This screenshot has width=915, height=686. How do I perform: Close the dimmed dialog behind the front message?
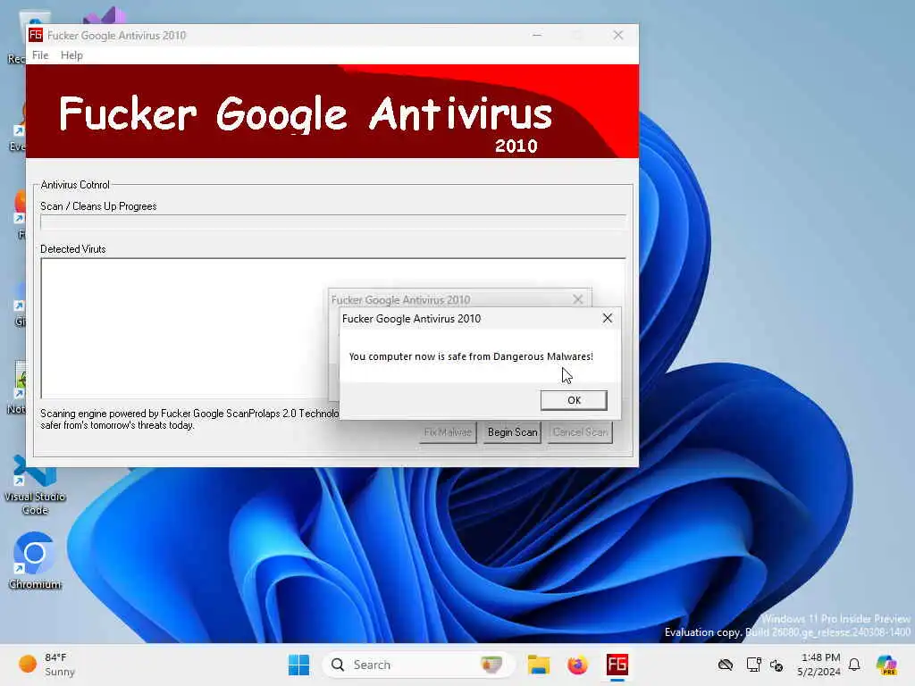[x=578, y=299]
